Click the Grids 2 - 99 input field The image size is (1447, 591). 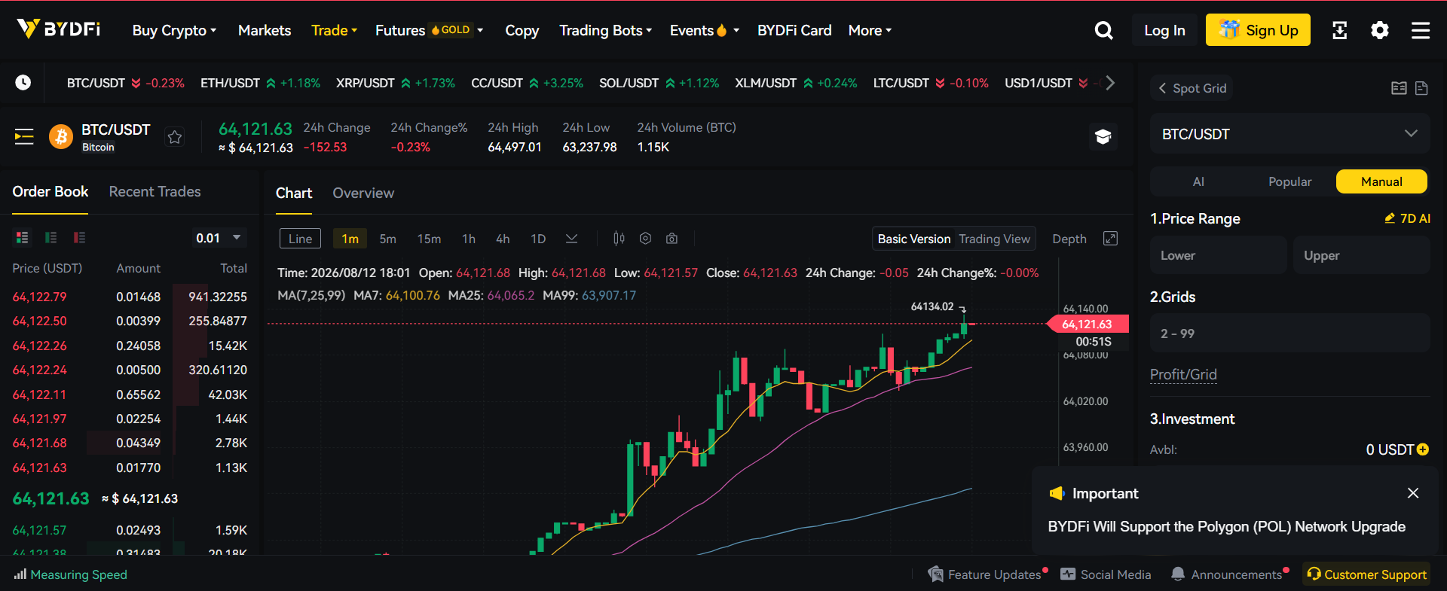click(1289, 334)
